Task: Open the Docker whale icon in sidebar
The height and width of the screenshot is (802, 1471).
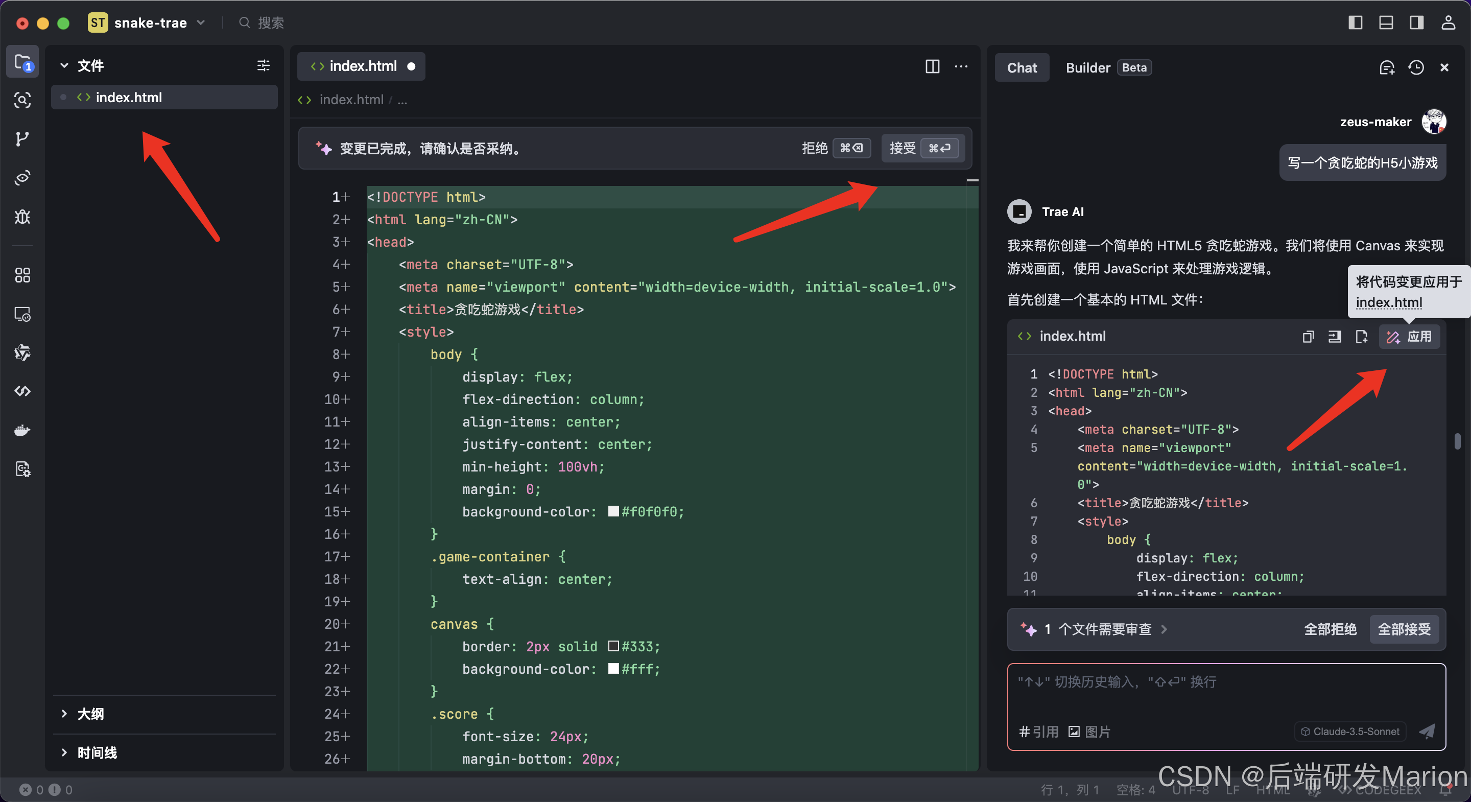Action: coord(22,430)
